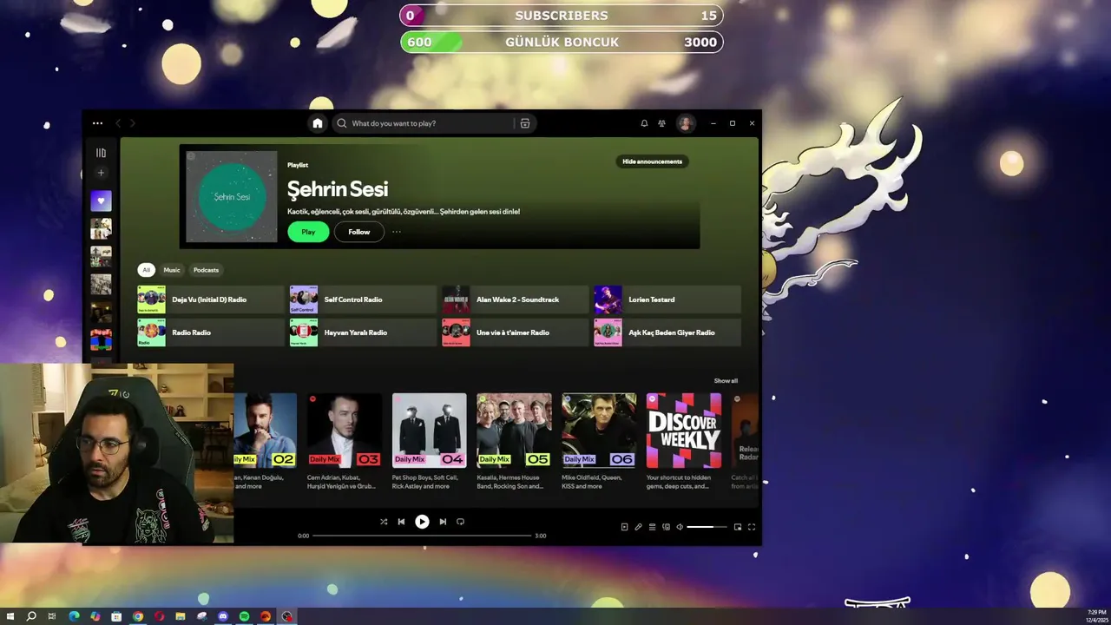Adjust the volume slider
This screenshot has height=625, width=1111.
707,527
